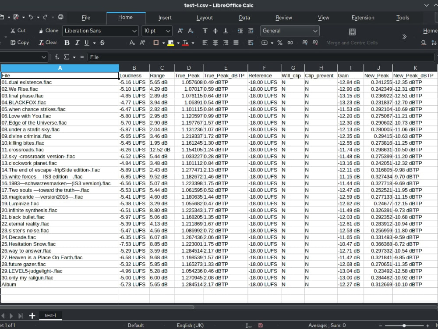438x329 pixels.
Task: Add a new sheet with plus button
Action: [x=32, y=315]
